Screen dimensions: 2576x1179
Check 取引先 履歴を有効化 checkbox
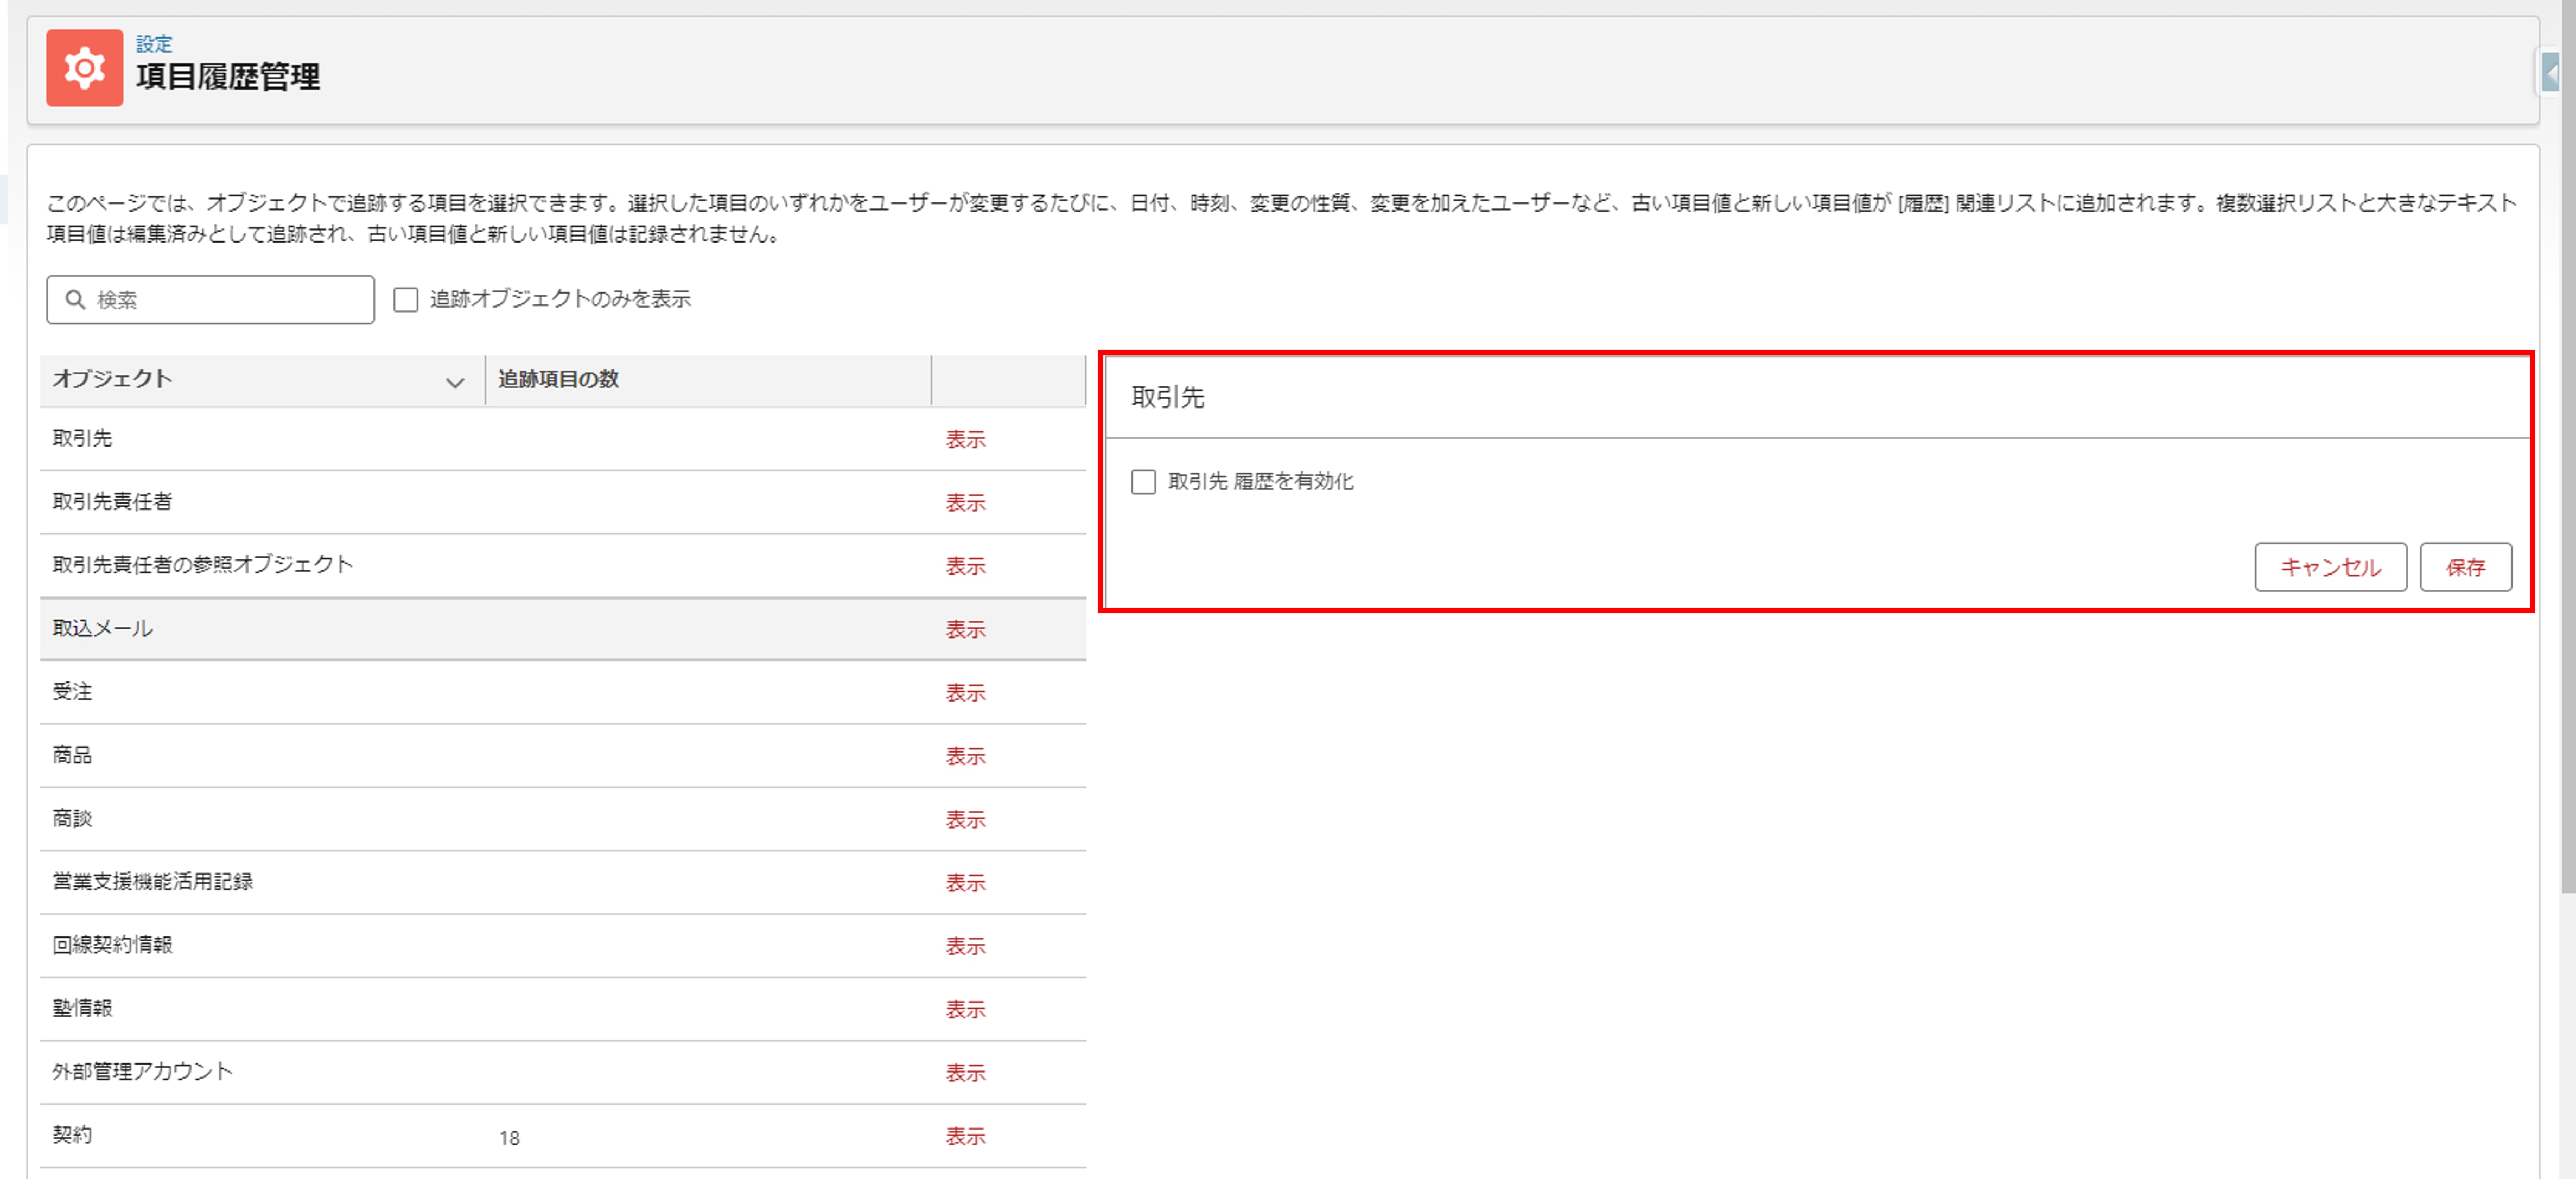(1143, 482)
